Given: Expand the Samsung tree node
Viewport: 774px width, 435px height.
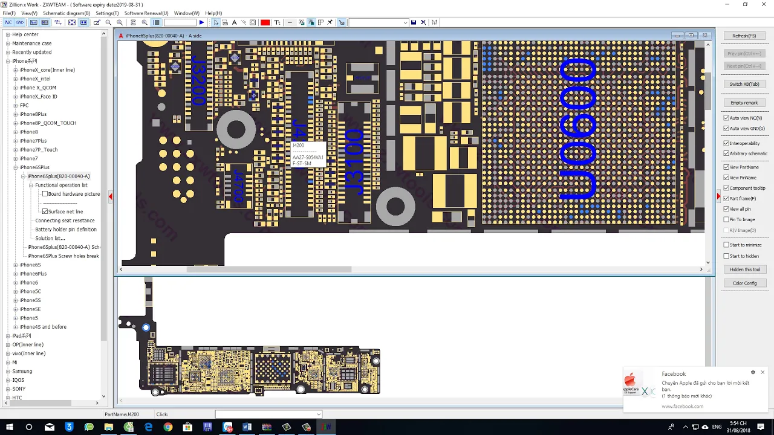Looking at the screenshot, I should 8,371.
